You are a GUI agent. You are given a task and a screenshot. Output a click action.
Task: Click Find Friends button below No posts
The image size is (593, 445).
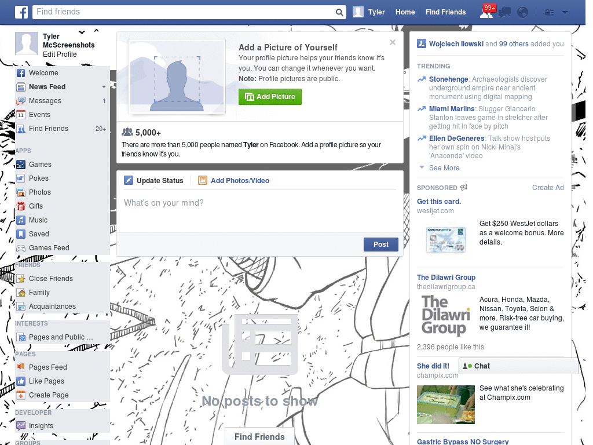tap(259, 437)
